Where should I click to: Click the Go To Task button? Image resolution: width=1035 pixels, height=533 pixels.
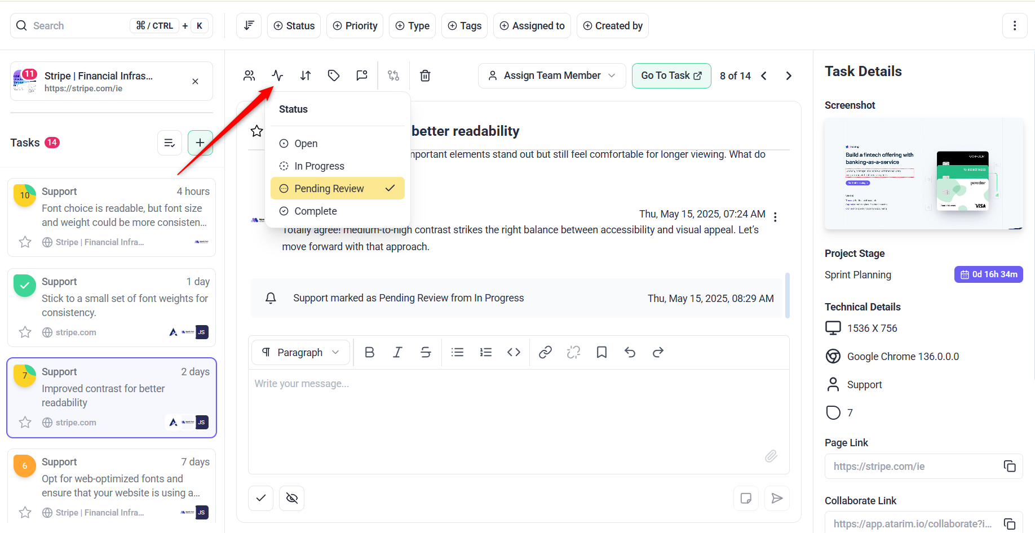tap(671, 75)
